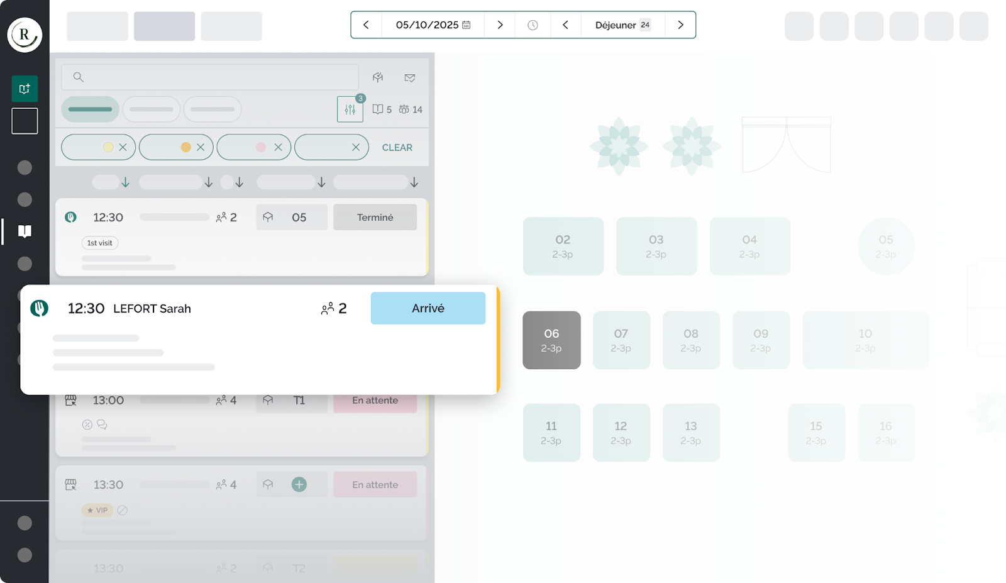The height and width of the screenshot is (583, 1006).
Task: Switch to the previous service before Déjeuner
Action: (565, 25)
